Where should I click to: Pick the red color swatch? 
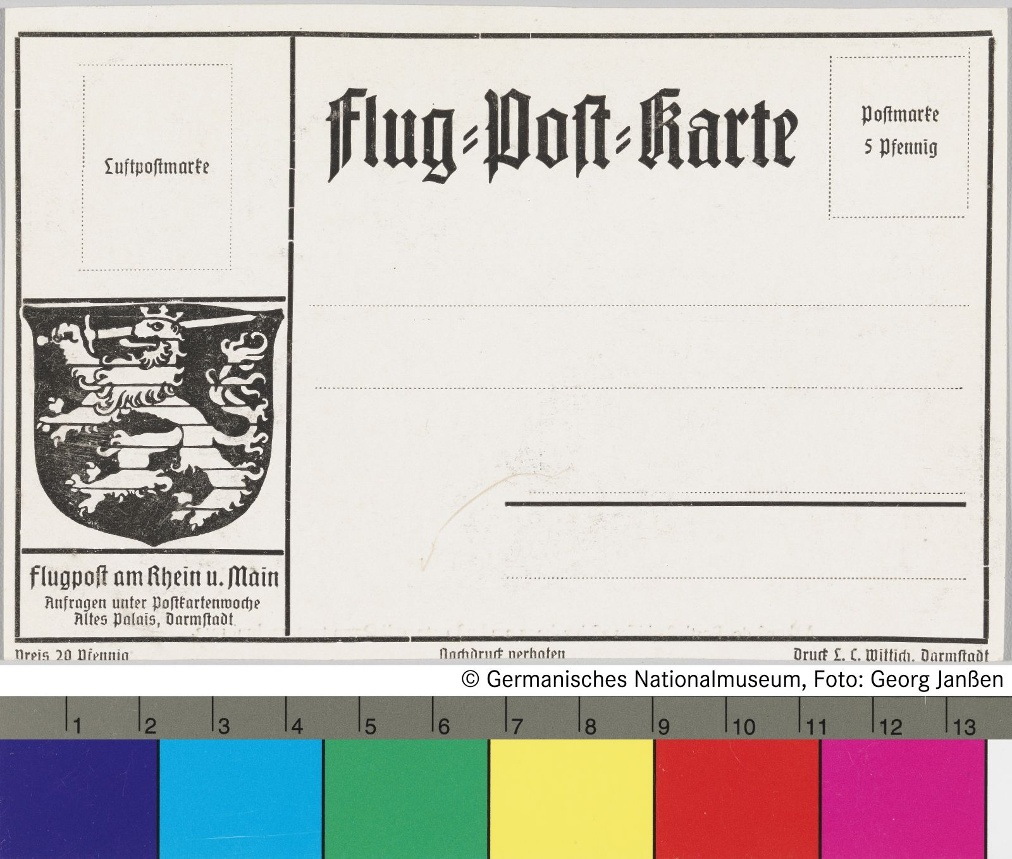[x=737, y=798]
